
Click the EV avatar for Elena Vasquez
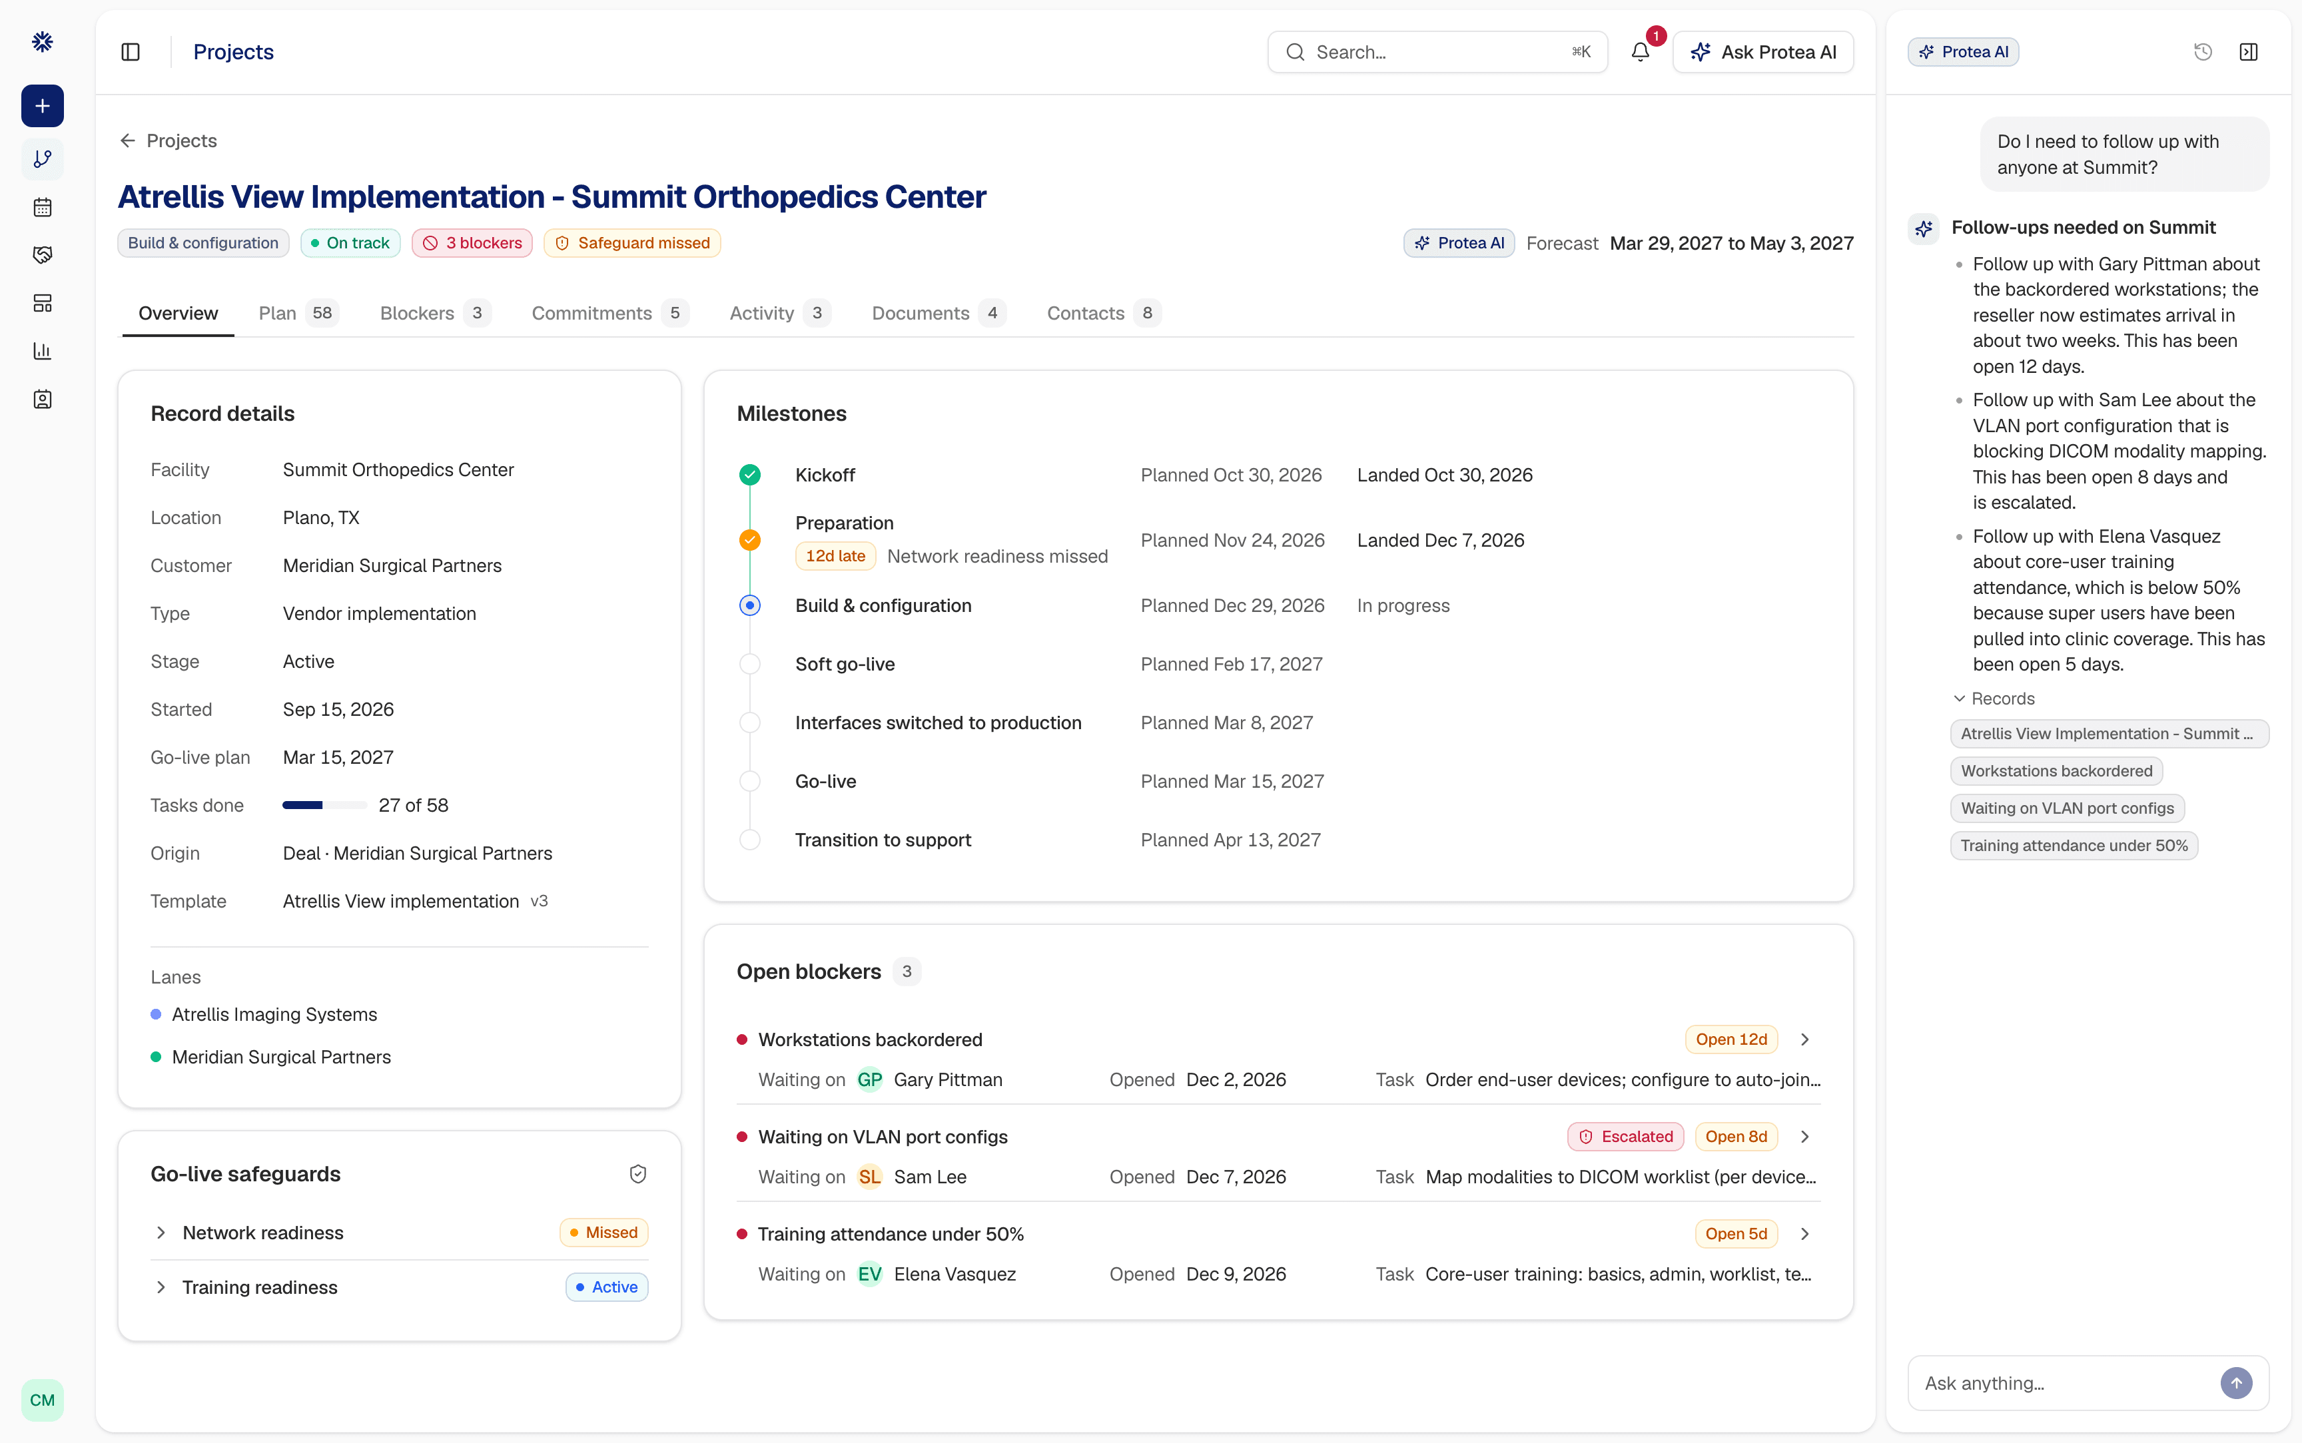tap(869, 1274)
